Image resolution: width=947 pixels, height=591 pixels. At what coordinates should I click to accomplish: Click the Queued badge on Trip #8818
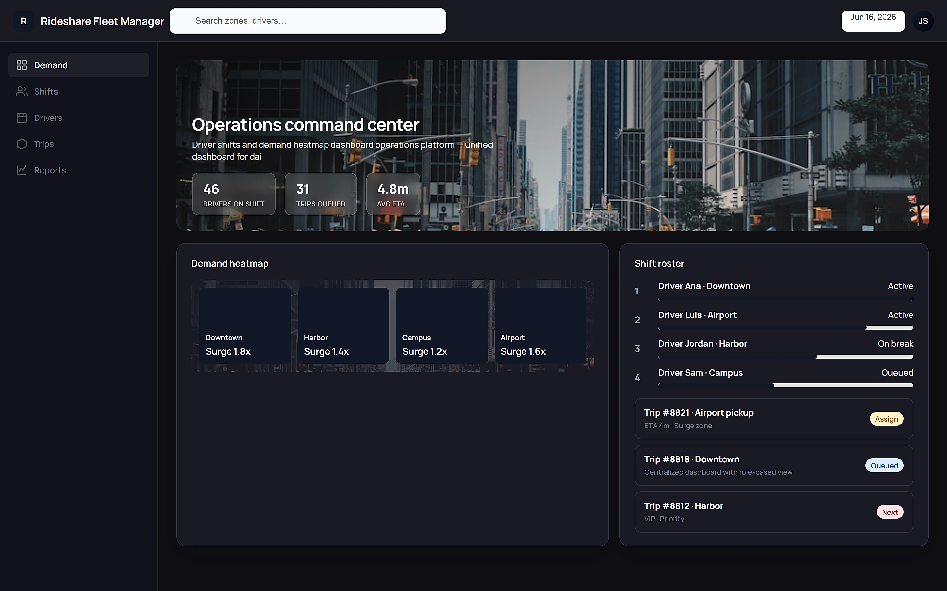pos(884,465)
